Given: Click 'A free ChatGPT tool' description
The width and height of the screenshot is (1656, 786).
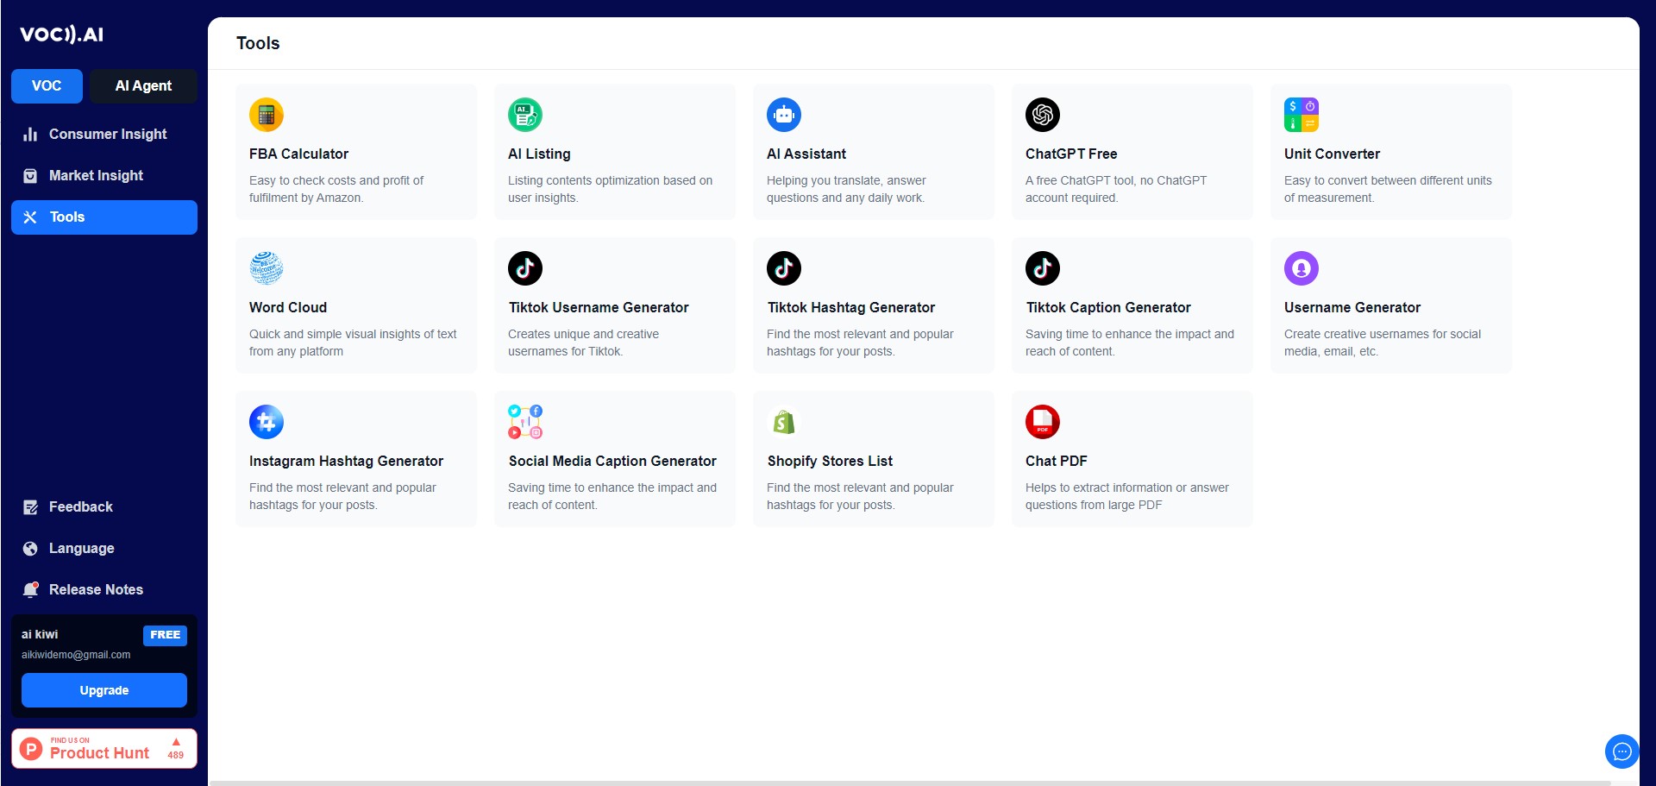Looking at the screenshot, I should (x=1116, y=189).
